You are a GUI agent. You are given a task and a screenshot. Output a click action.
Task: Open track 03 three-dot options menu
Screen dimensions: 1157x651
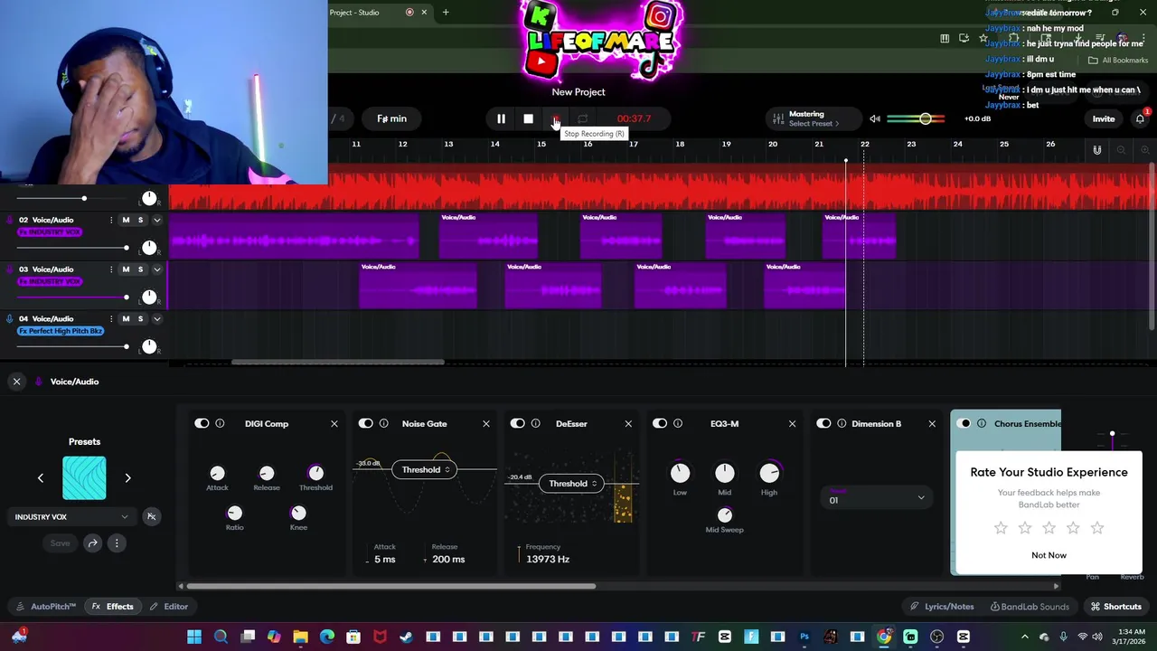111,269
